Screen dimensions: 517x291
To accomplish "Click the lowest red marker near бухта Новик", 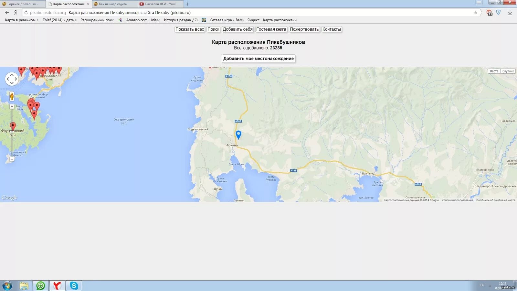I will click(34, 115).
